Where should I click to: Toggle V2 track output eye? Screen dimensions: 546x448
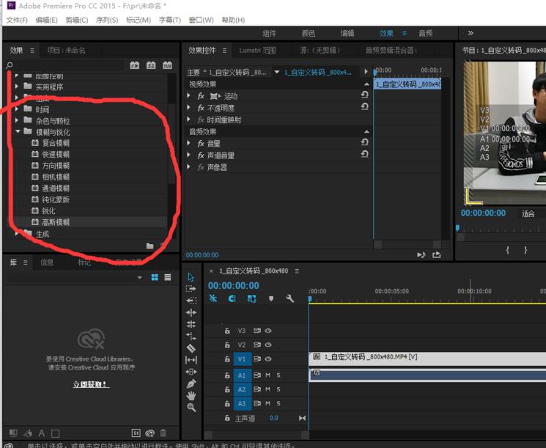coord(268,345)
